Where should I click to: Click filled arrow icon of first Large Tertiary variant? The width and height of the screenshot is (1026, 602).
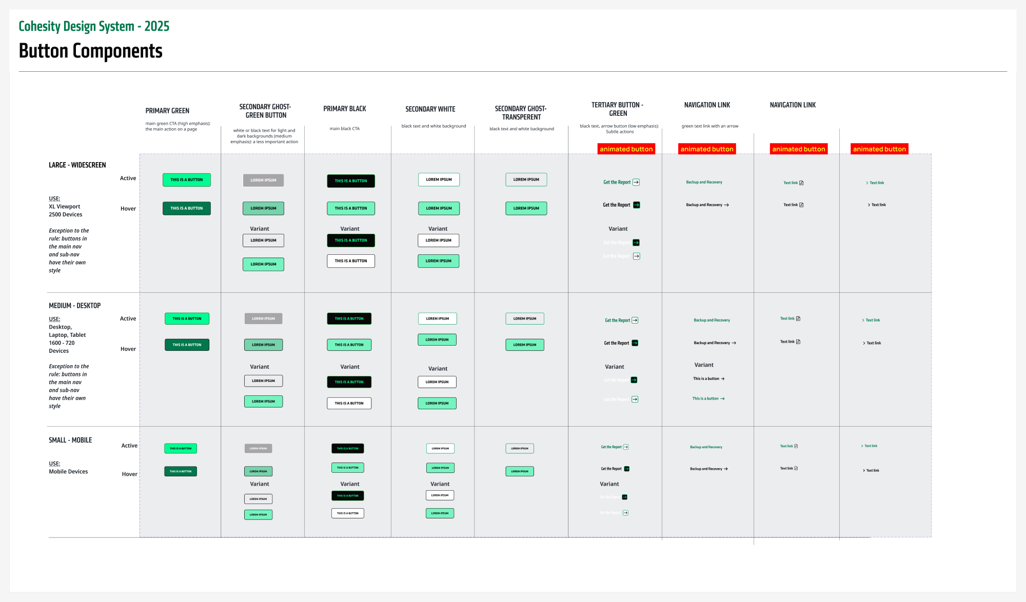coord(636,243)
